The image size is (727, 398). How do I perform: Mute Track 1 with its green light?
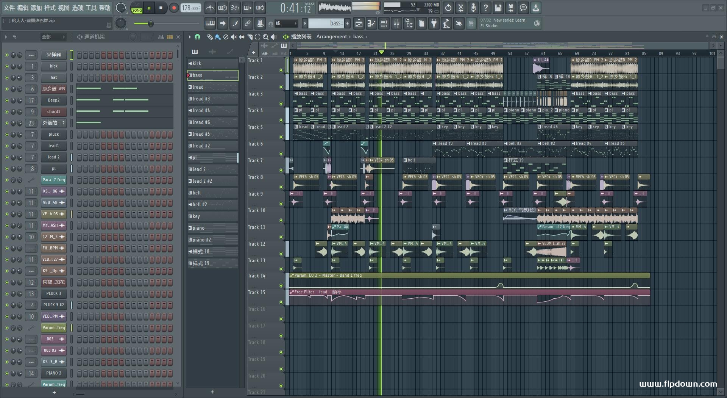tap(281, 70)
